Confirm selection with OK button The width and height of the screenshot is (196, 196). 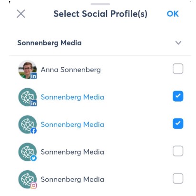point(173,14)
